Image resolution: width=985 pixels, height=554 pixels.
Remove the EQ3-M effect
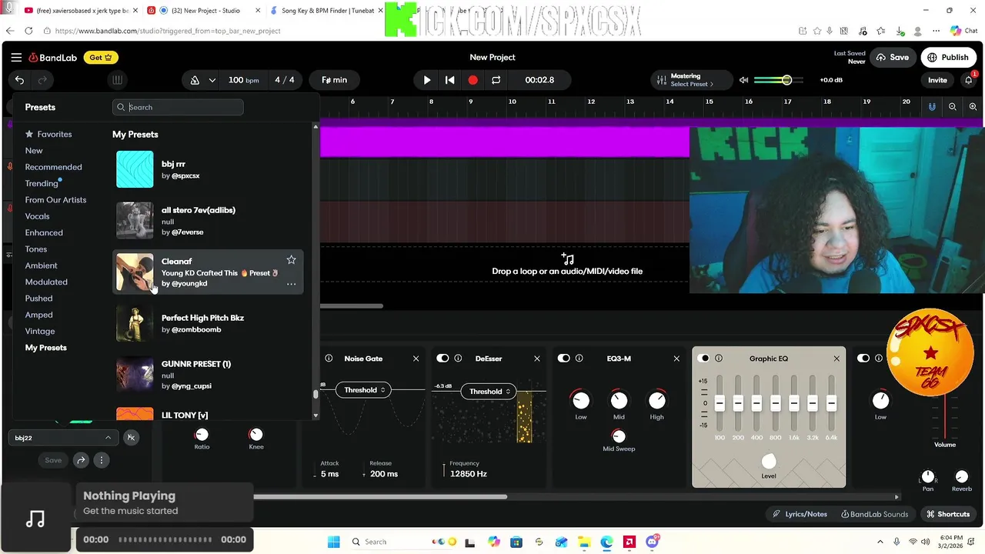pyautogui.click(x=676, y=359)
